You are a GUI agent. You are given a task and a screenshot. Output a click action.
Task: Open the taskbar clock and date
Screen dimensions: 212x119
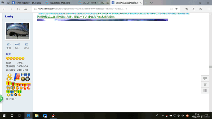coord(197,116)
